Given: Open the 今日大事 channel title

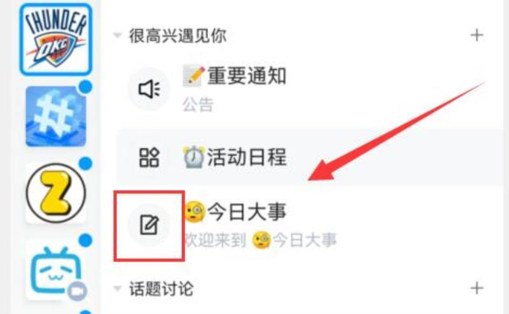Looking at the screenshot, I should pos(246,211).
